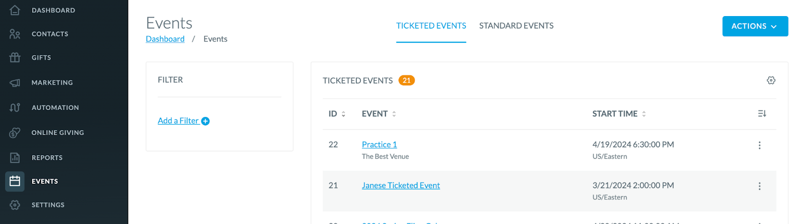Screen dimensions: 804x224
Task: Select the Gifts present icon
Action: (15, 57)
